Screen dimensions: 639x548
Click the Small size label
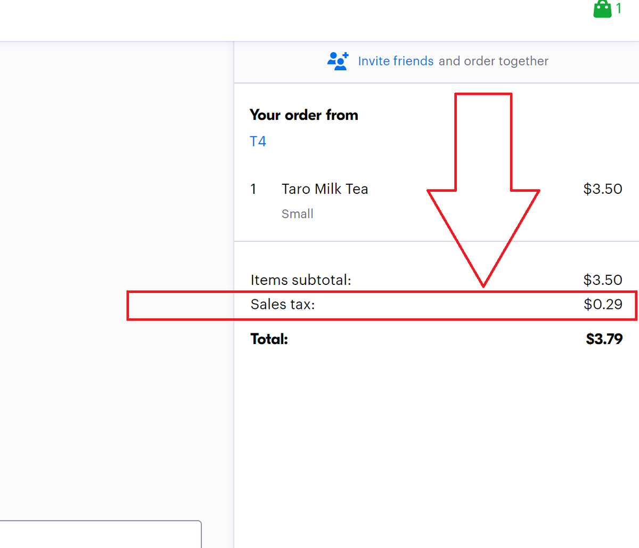297,214
